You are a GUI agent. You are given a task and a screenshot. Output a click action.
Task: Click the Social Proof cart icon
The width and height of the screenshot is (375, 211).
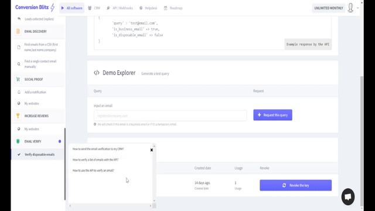[18, 79]
